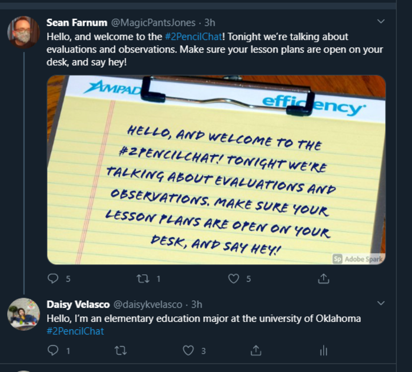
Task: Reply to Sean Farnum's tweet
Action: [53, 278]
